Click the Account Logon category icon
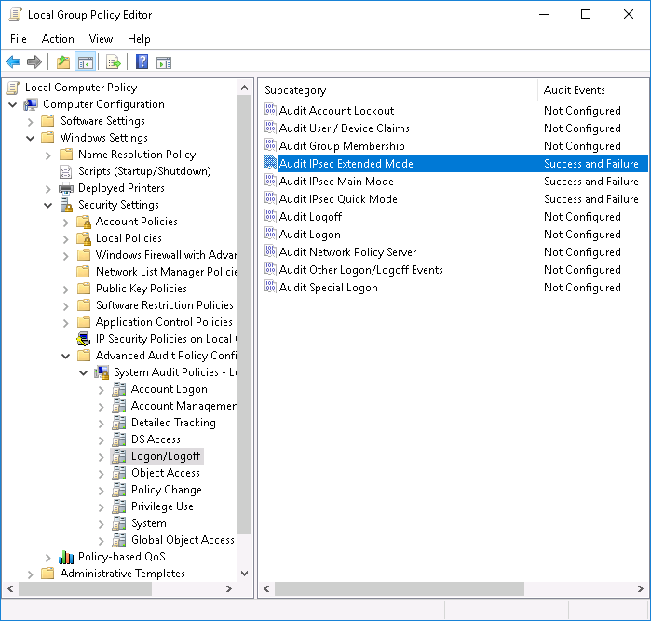The height and width of the screenshot is (621, 651). pyautogui.click(x=119, y=389)
